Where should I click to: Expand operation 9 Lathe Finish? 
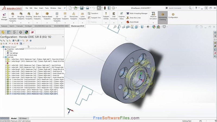[6, 78]
